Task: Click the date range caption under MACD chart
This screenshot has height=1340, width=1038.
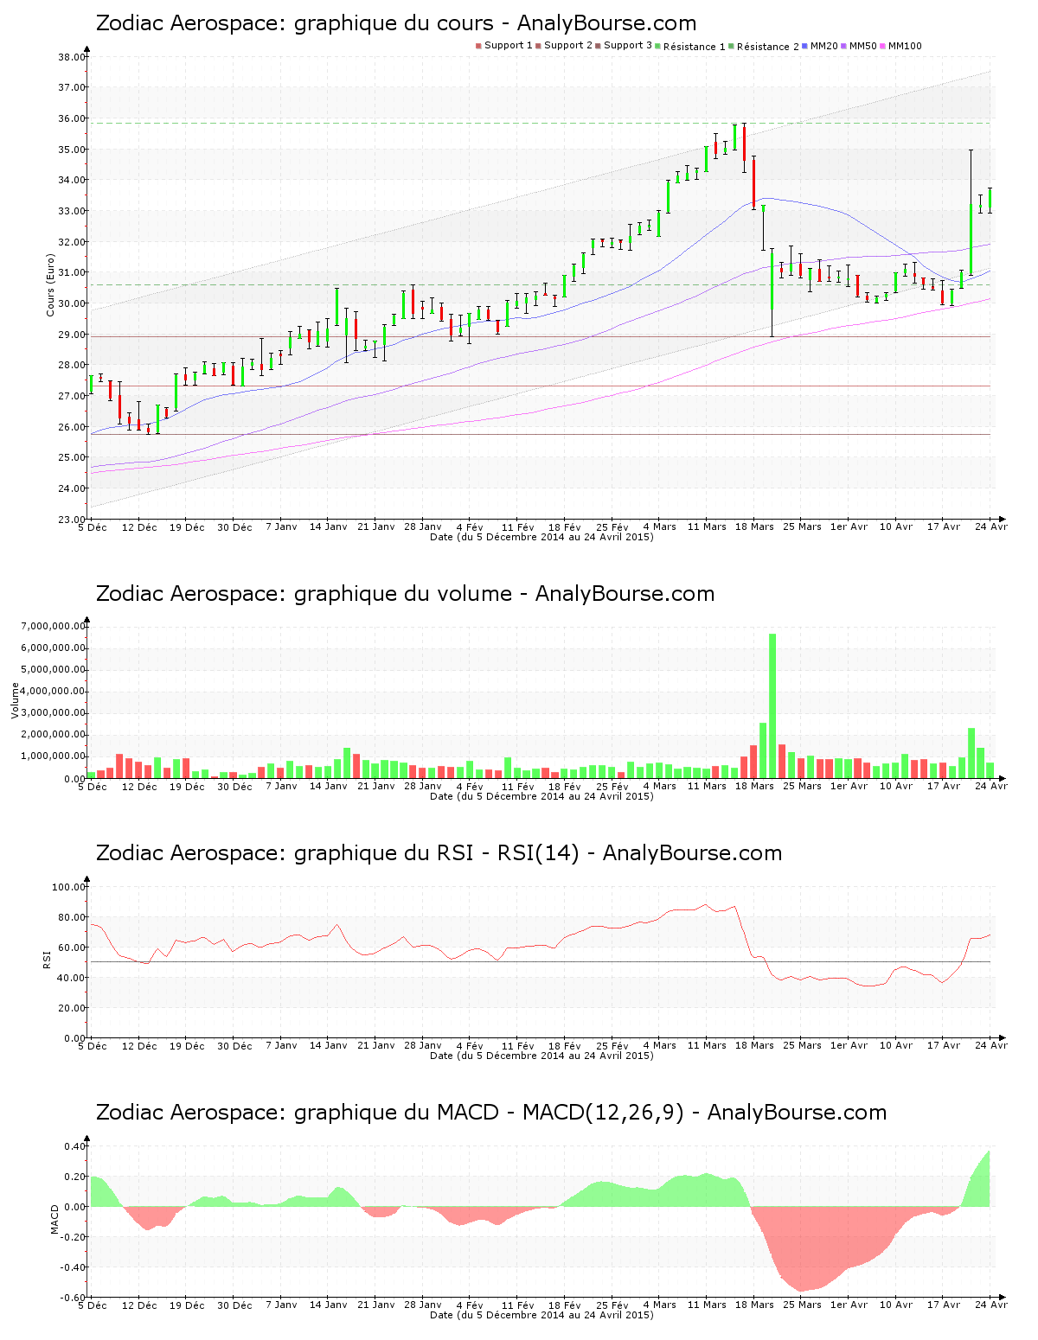Action: (541, 1315)
